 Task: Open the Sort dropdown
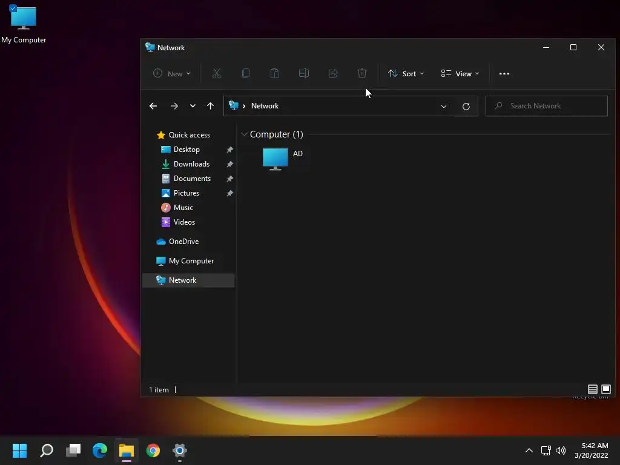point(406,73)
